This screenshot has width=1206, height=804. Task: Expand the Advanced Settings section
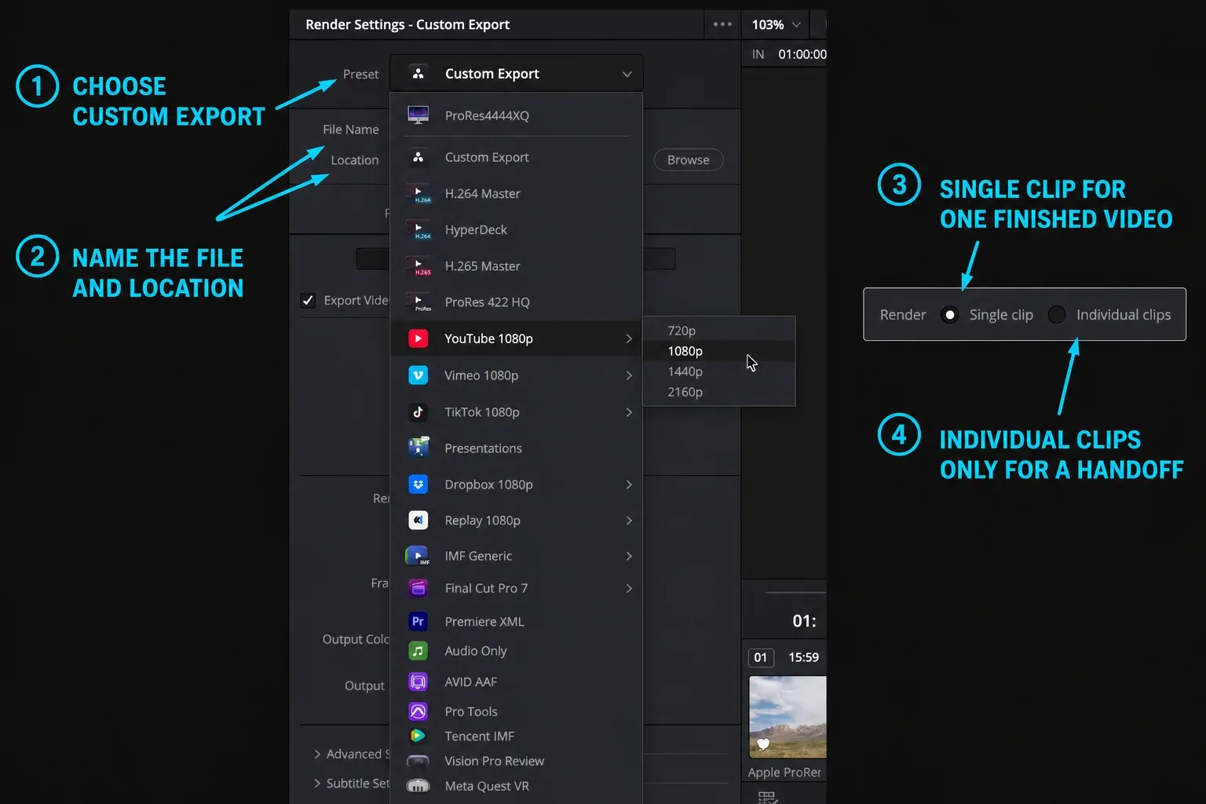[317, 754]
